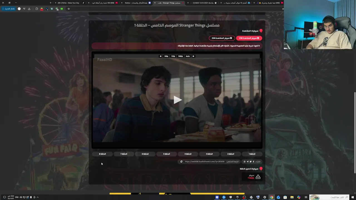Select 720p video quality

(173, 56)
